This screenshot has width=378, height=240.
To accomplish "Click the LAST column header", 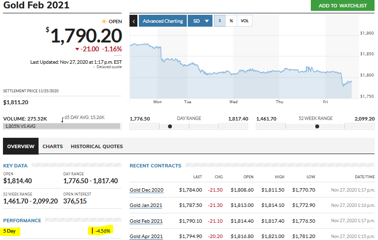I will (198, 177).
